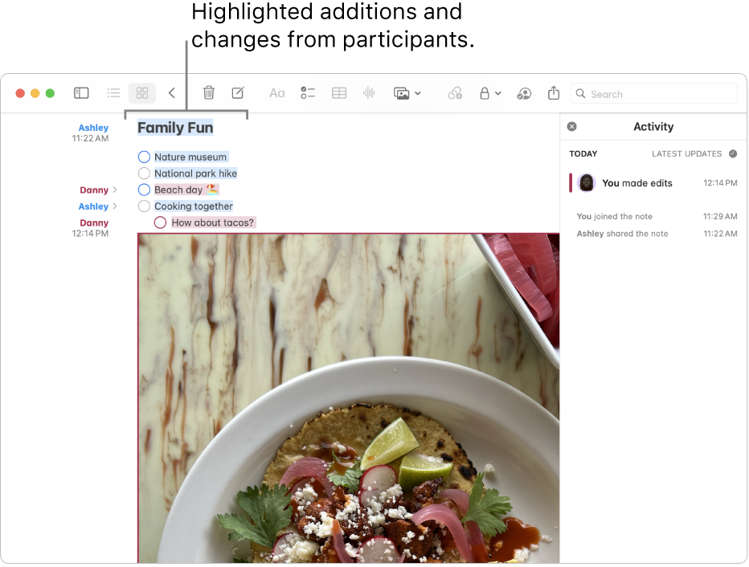This screenshot has height=567, width=749.
Task: Click Ashley's name at 11:22 AM
Action: click(93, 128)
